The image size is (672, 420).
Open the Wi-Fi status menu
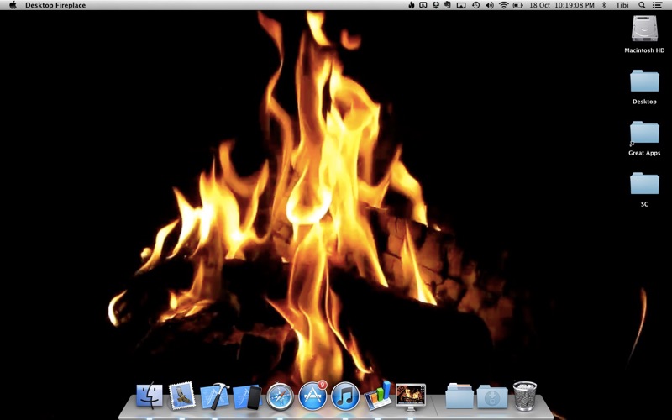pos(504,5)
